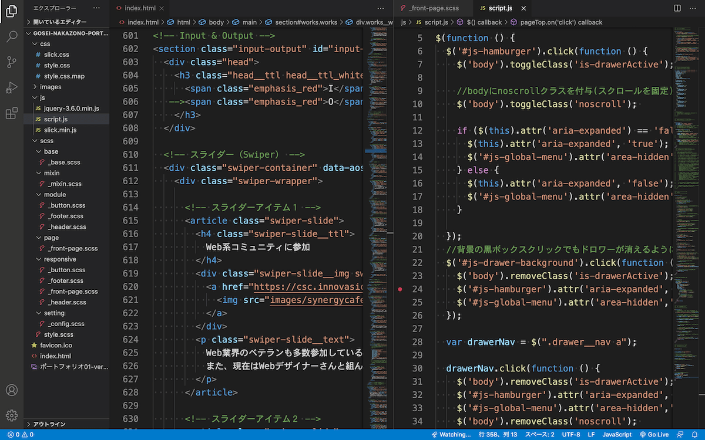Open _config.scss file
The height and width of the screenshot is (440, 705).
(x=66, y=324)
